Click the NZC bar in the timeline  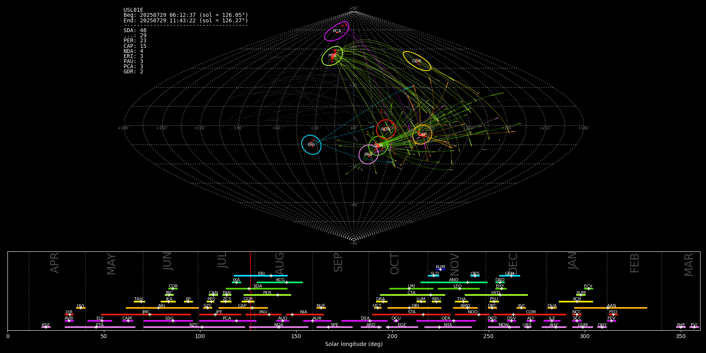coord(194,327)
